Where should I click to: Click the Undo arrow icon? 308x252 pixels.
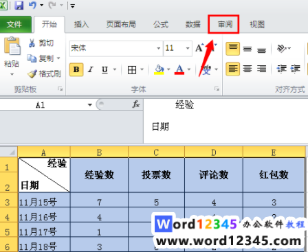coord(32,5)
